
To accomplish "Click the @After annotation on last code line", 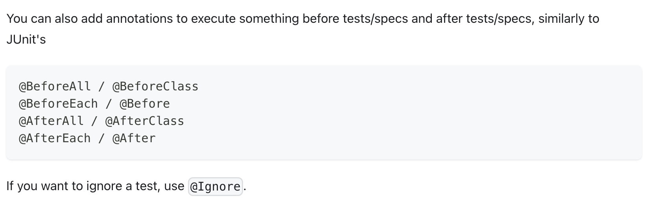I will [134, 138].
